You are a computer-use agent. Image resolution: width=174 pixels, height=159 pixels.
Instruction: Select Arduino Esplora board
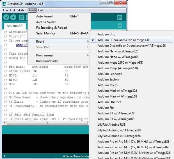[x=132, y=80]
